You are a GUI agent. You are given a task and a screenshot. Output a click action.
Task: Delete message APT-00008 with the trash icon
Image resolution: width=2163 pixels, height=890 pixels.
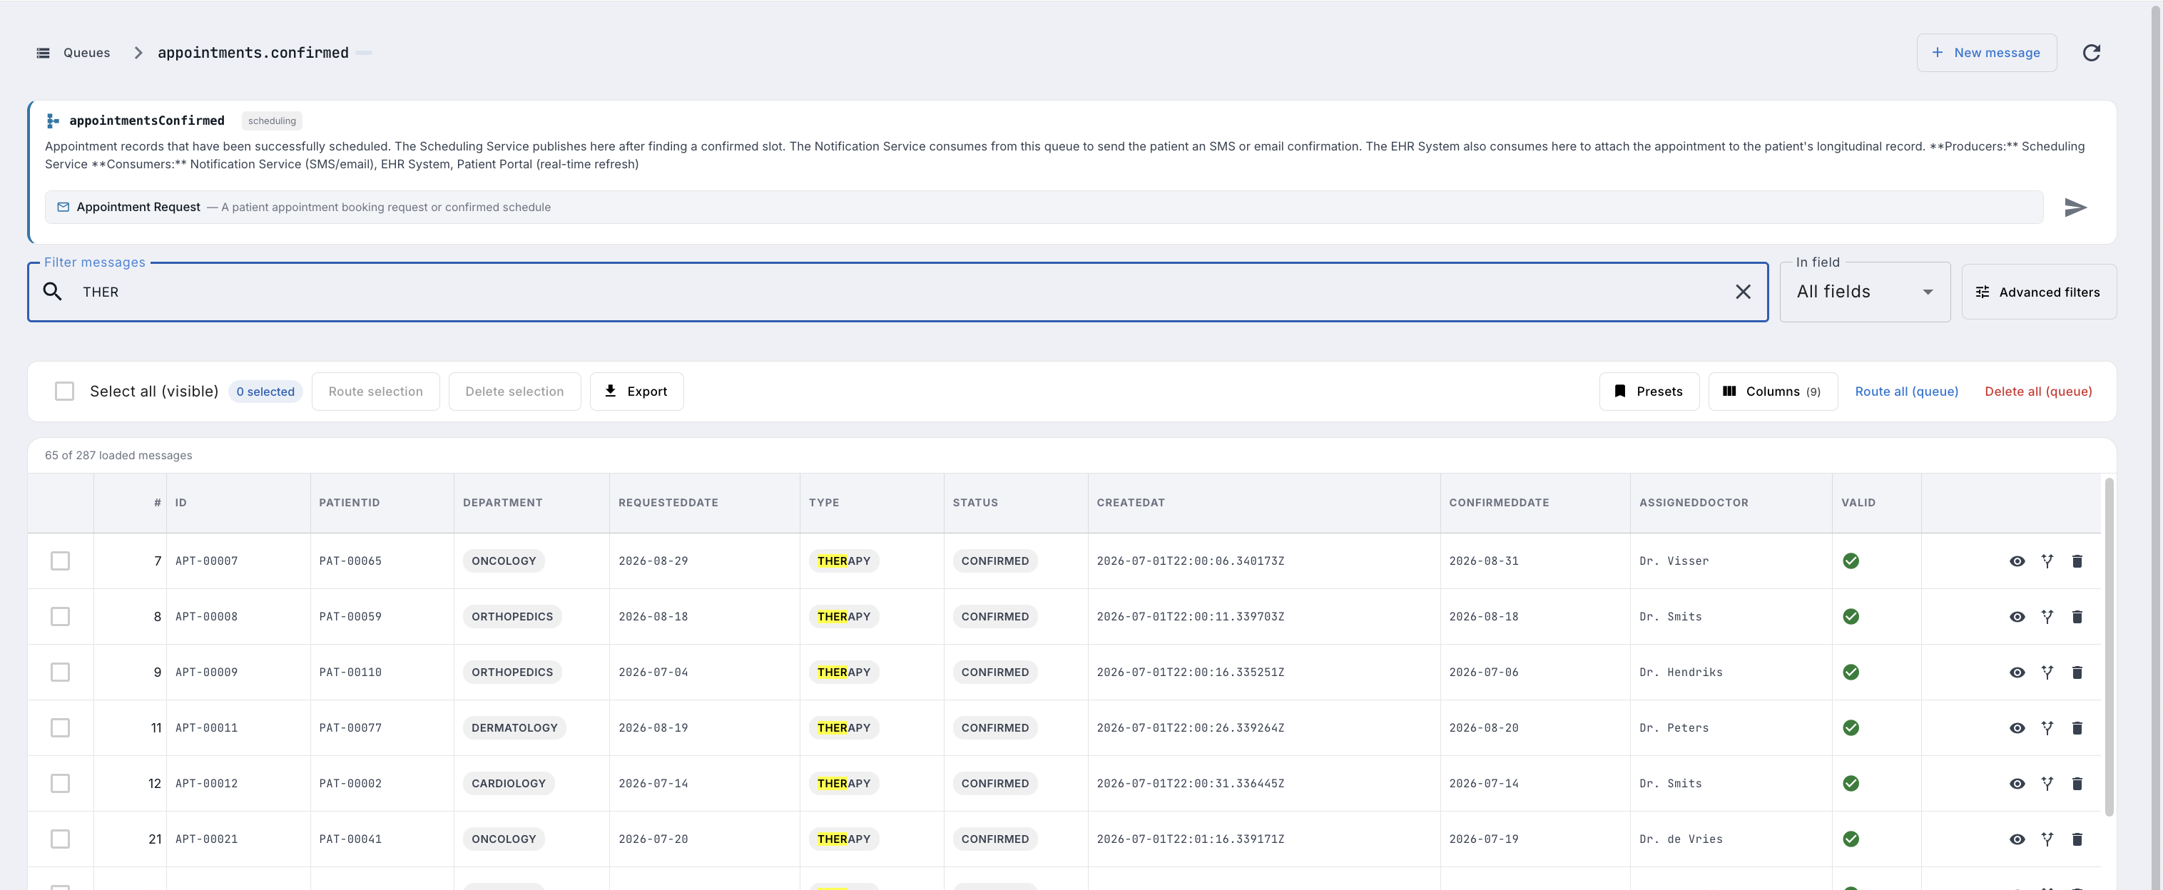pos(2077,617)
